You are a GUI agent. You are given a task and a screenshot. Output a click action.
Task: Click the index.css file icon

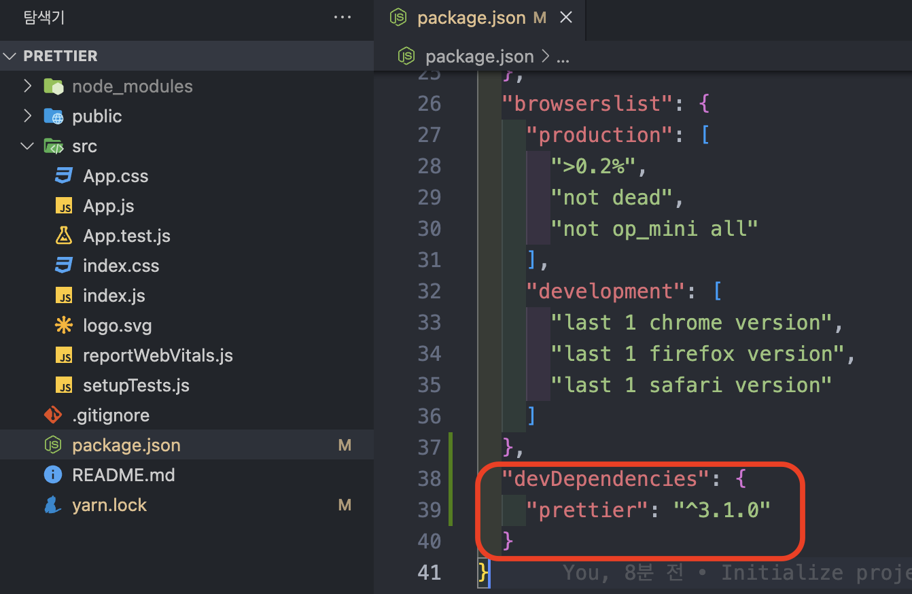pos(64,266)
